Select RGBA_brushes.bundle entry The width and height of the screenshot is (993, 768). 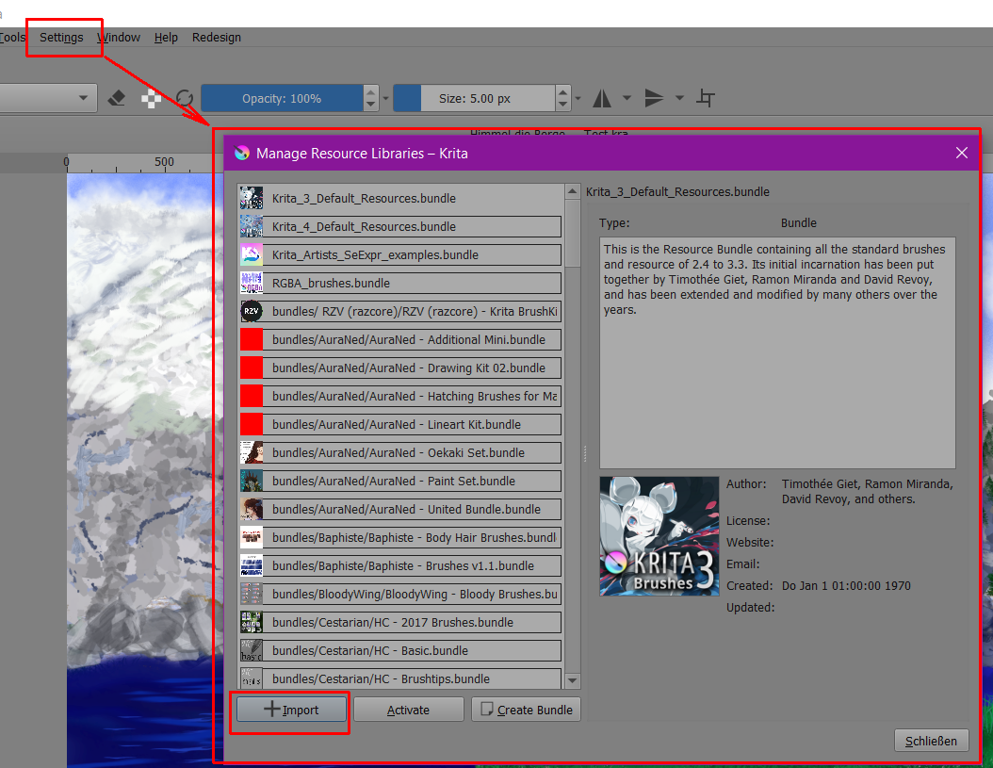pyautogui.click(x=400, y=284)
